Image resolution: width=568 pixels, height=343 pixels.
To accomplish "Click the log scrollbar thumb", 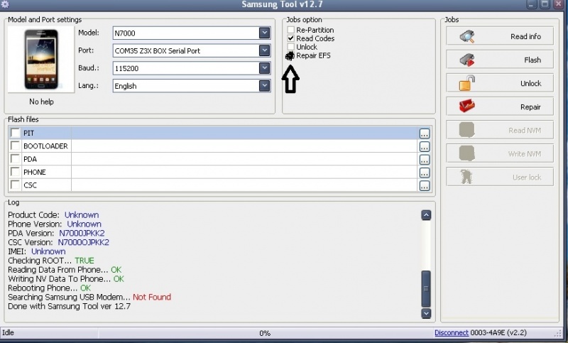I will coord(426,288).
